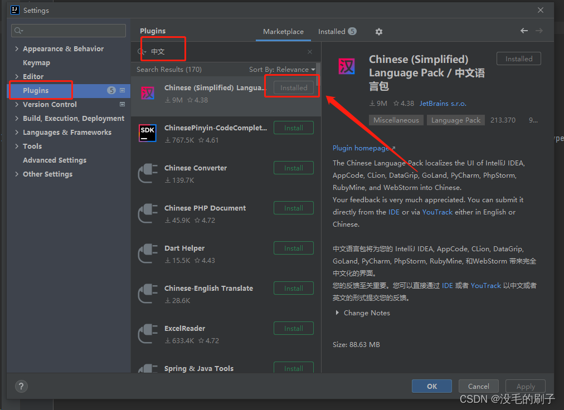Click the settings search field
Image resolution: width=564 pixels, height=410 pixels.
coord(69,31)
